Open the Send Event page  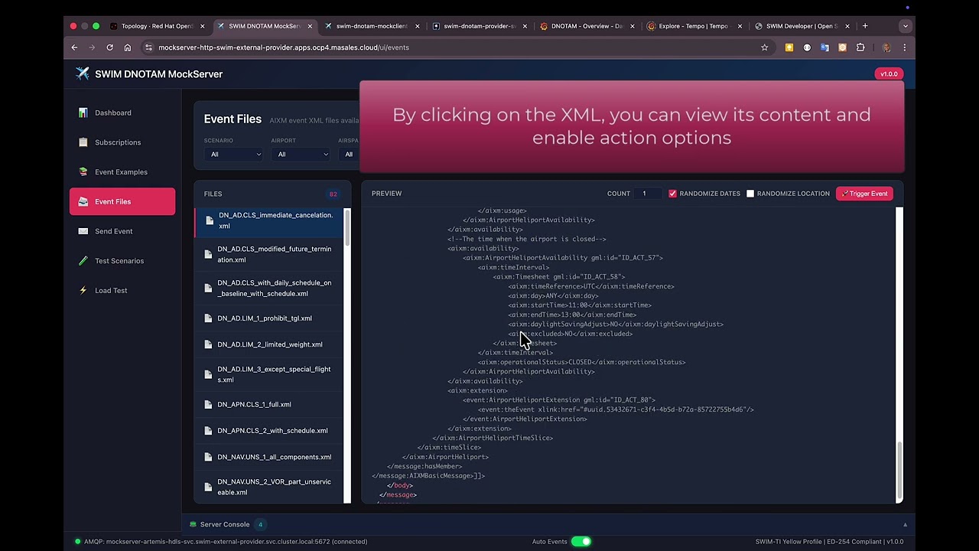coord(122,231)
